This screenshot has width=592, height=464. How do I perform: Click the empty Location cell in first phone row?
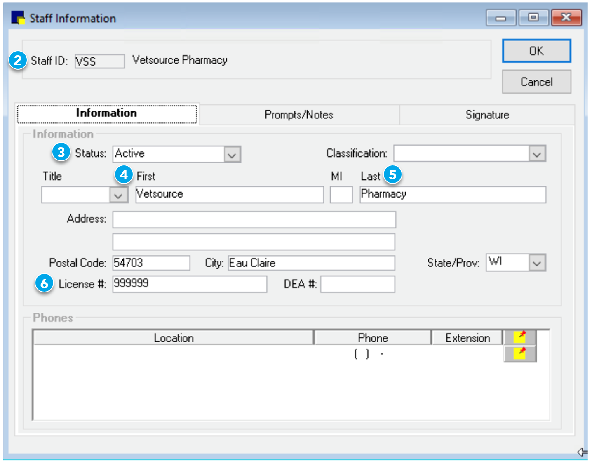click(174, 354)
